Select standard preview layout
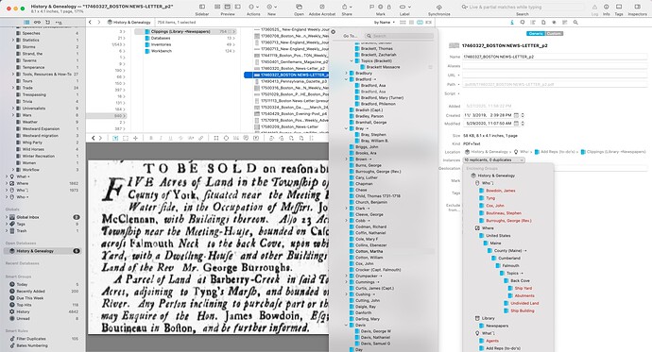This screenshot has height=352, width=652. pyautogui.click(x=228, y=7)
